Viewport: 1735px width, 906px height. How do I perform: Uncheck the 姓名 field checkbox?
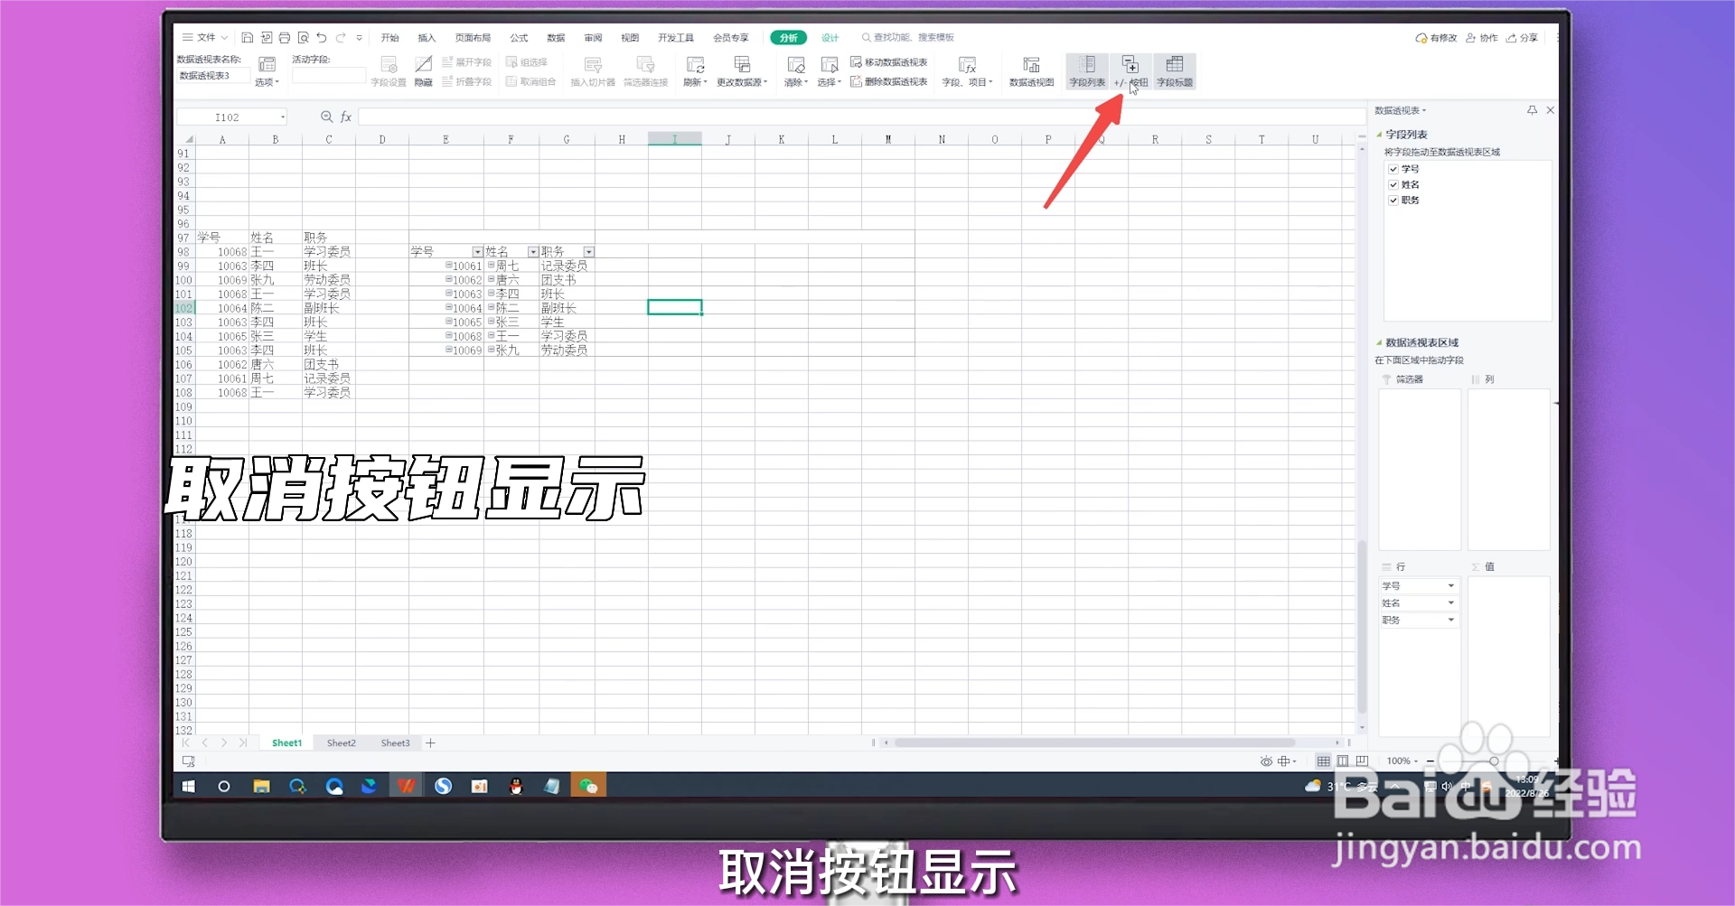(x=1393, y=184)
